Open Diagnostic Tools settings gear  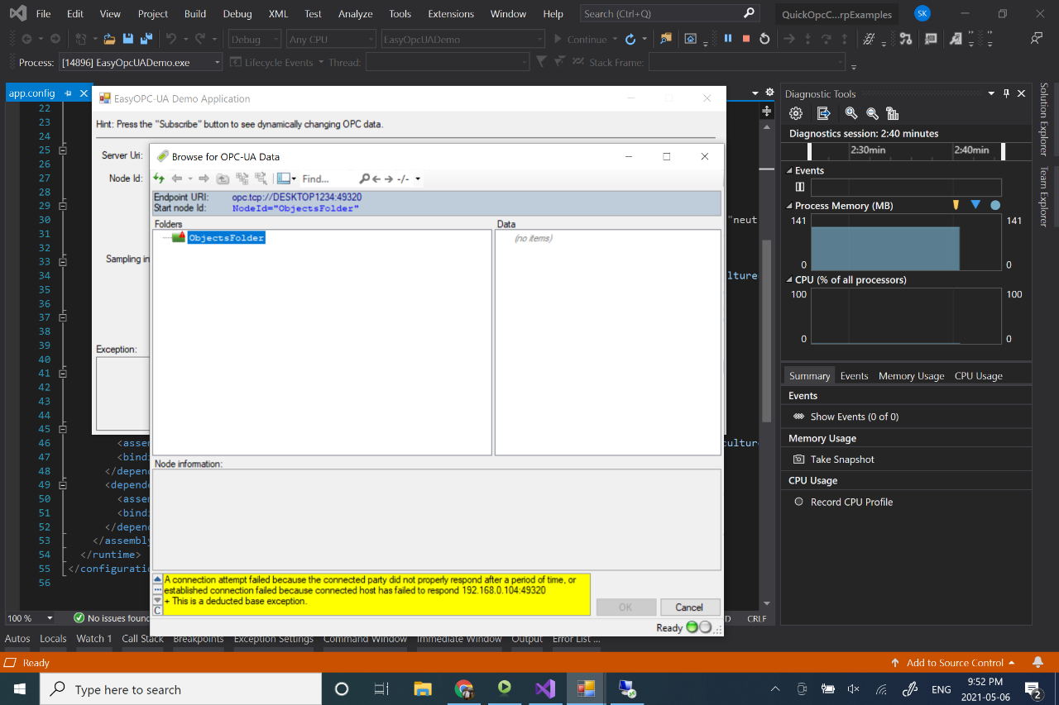(796, 113)
